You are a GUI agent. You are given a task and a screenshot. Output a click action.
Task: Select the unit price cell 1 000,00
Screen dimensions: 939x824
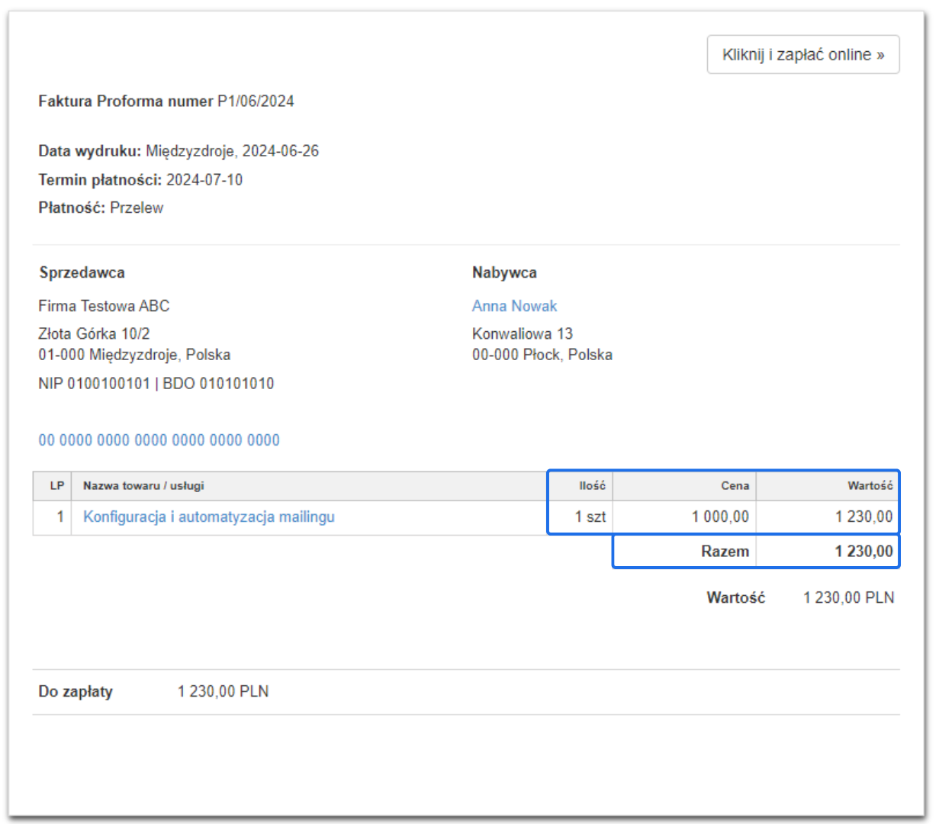tap(719, 517)
